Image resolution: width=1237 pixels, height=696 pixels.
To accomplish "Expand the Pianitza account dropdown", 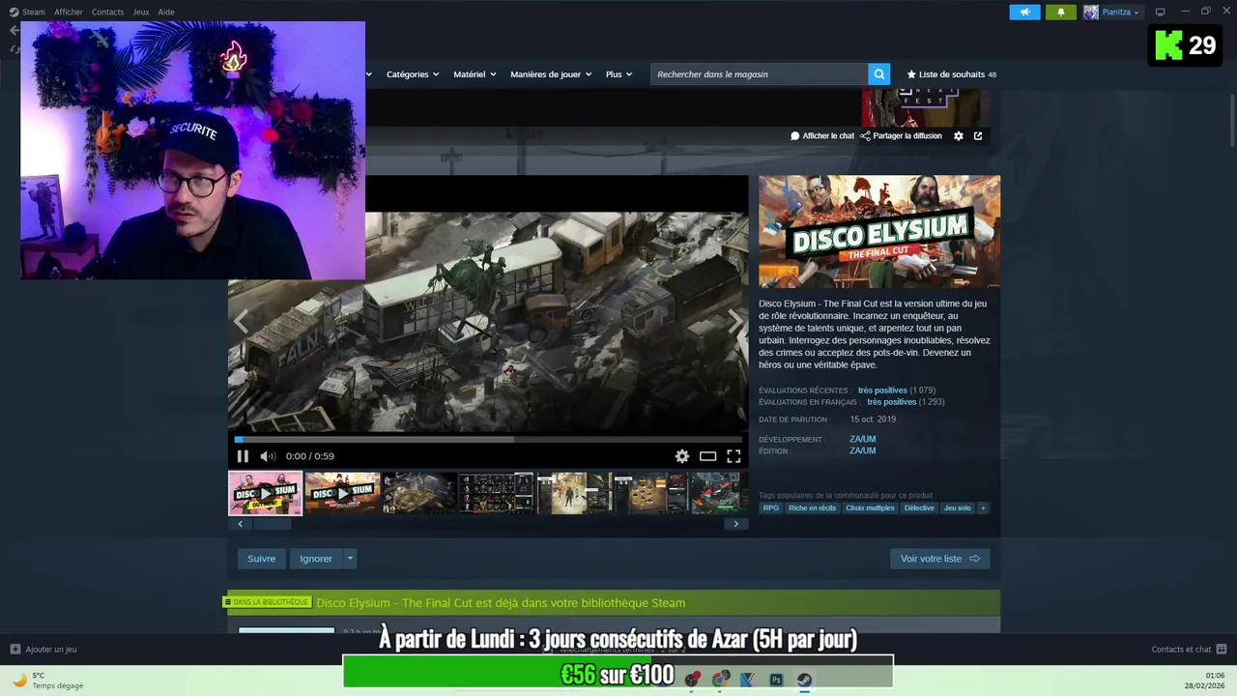I will pyautogui.click(x=1136, y=13).
